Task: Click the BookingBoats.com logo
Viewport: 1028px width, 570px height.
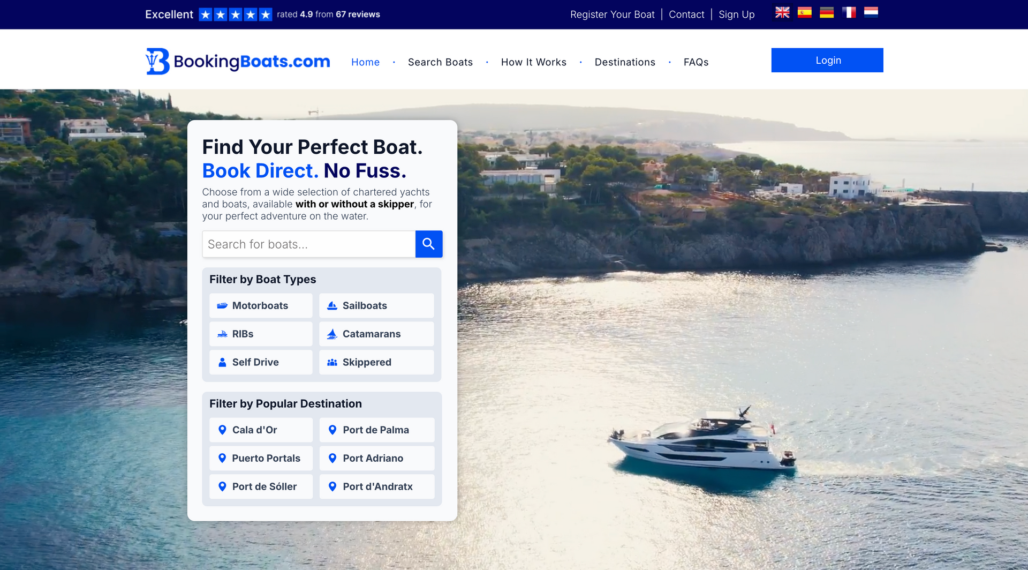Action: [x=238, y=62]
